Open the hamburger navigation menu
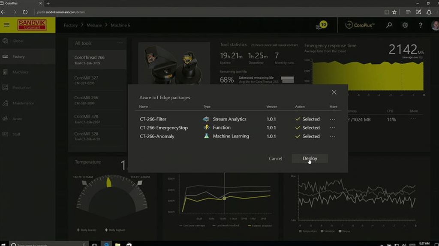439x246 pixels. click(x=6, y=25)
